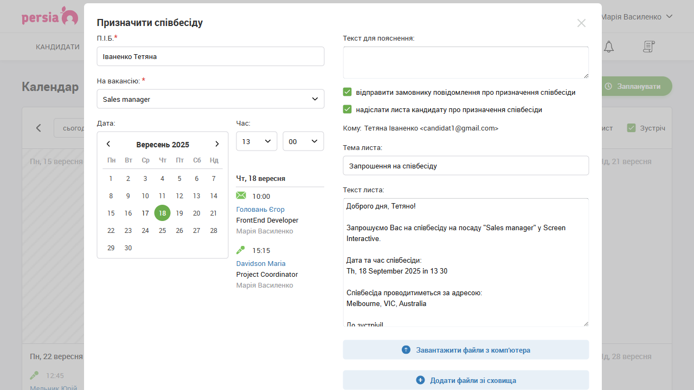Toggle the Зустріч filter checkbox
This screenshot has width=694, height=390.
631,128
